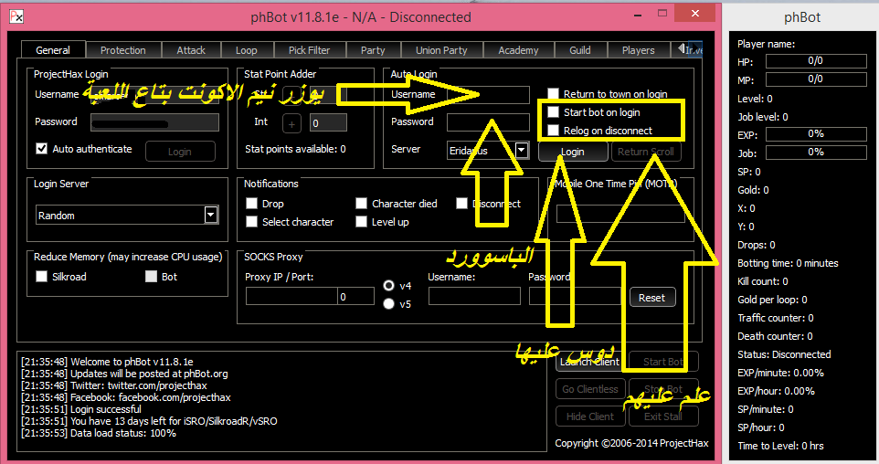Click the Launch Client button
Viewport: 879px width, 464px height.
pyautogui.click(x=589, y=362)
